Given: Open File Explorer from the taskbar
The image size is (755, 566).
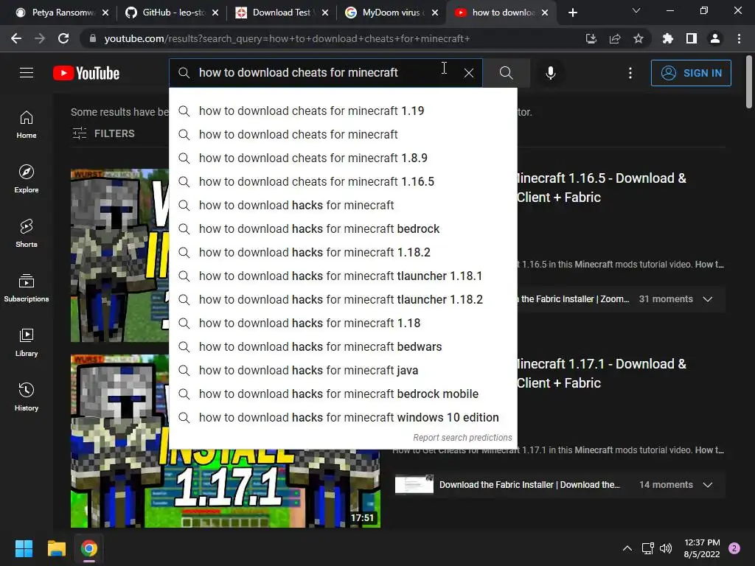Looking at the screenshot, I should click(56, 548).
